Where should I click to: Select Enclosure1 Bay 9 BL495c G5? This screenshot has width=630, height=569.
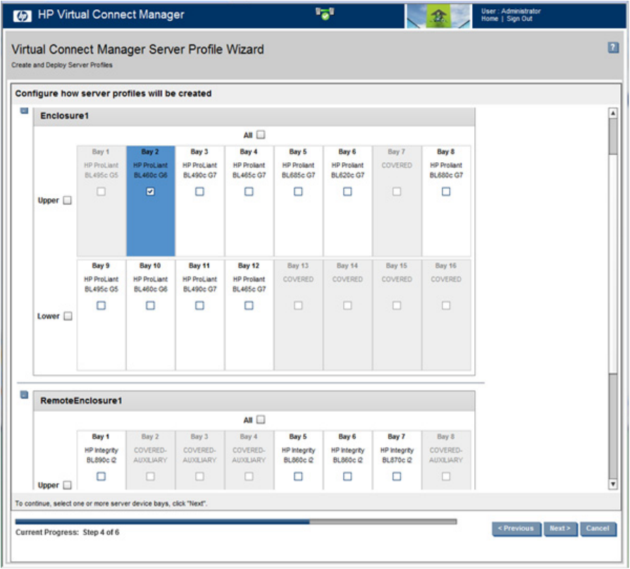click(101, 305)
